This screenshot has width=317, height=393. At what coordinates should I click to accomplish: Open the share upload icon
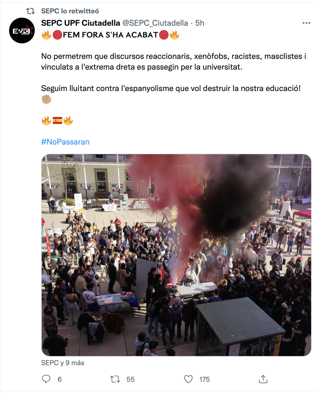(x=263, y=379)
